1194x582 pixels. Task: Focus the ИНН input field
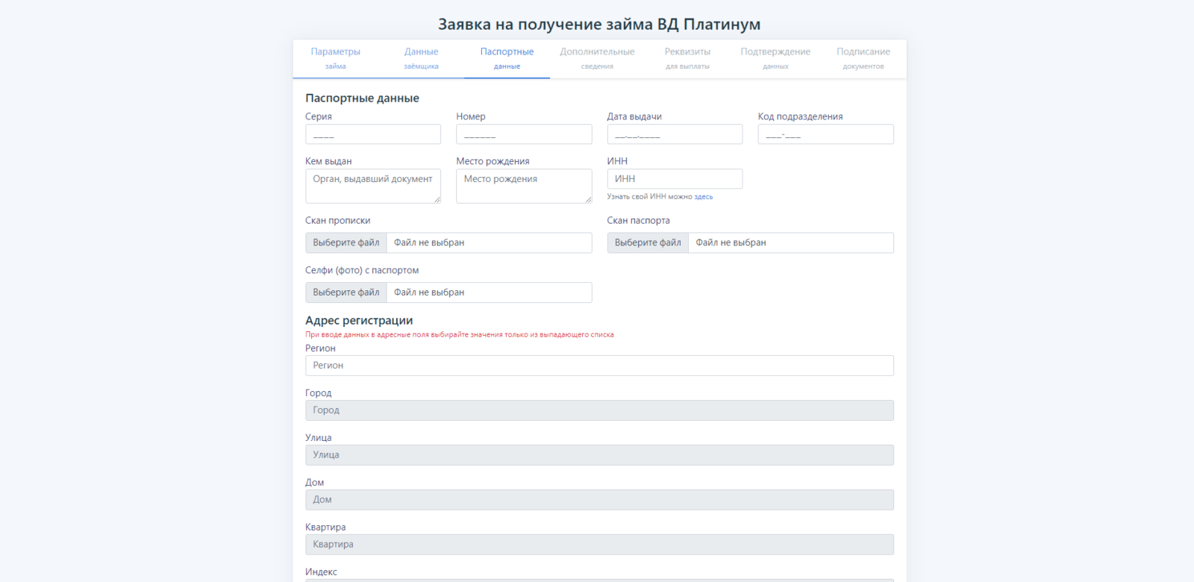tap(675, 179)
